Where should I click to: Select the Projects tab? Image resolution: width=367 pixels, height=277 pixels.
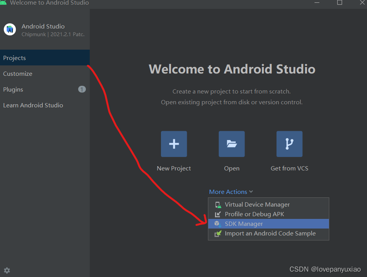tap(45, 58)
